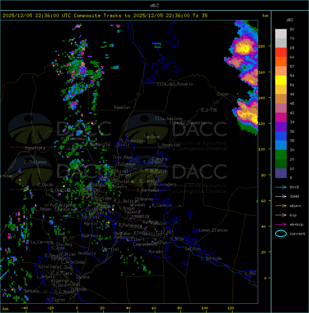Click the cyan 'current' ellipse symbol
Screen dimensions: 309x313
click(281, 233)
